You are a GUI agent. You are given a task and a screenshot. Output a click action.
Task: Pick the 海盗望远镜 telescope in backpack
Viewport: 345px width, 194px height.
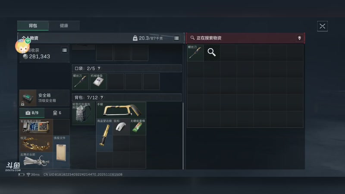click(104, 135)
